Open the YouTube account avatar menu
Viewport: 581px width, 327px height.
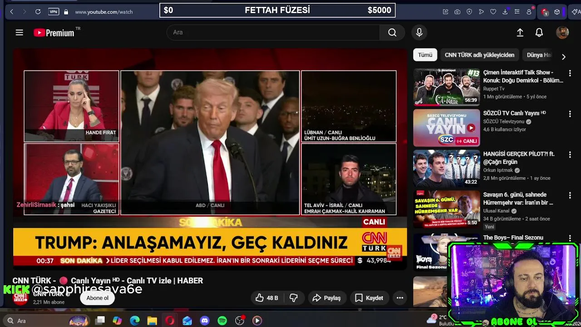click(562, 32)
